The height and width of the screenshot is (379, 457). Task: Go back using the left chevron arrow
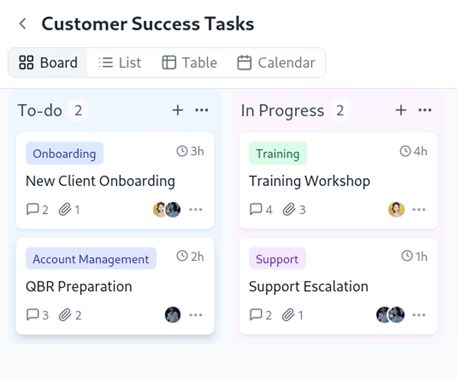coord(23,24)
